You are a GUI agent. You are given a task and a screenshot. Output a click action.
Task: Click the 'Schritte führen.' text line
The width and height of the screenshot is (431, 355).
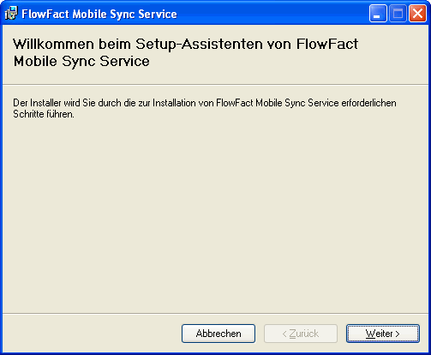pos(44,114)
